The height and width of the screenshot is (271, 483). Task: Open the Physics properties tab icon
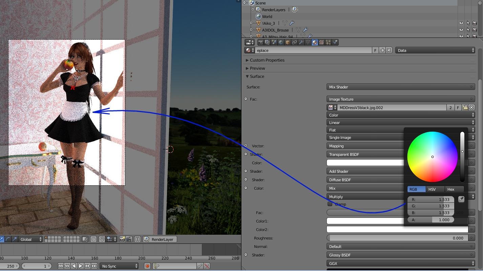tap(335, 42)
